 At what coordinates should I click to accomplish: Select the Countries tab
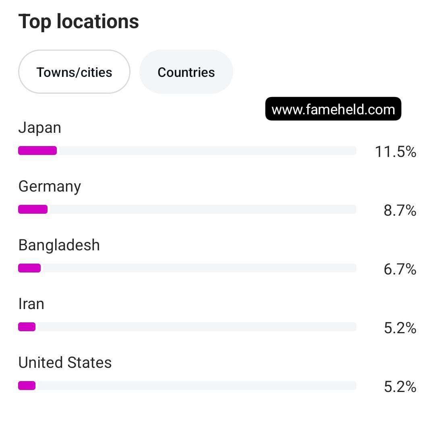tap(186, 72)
